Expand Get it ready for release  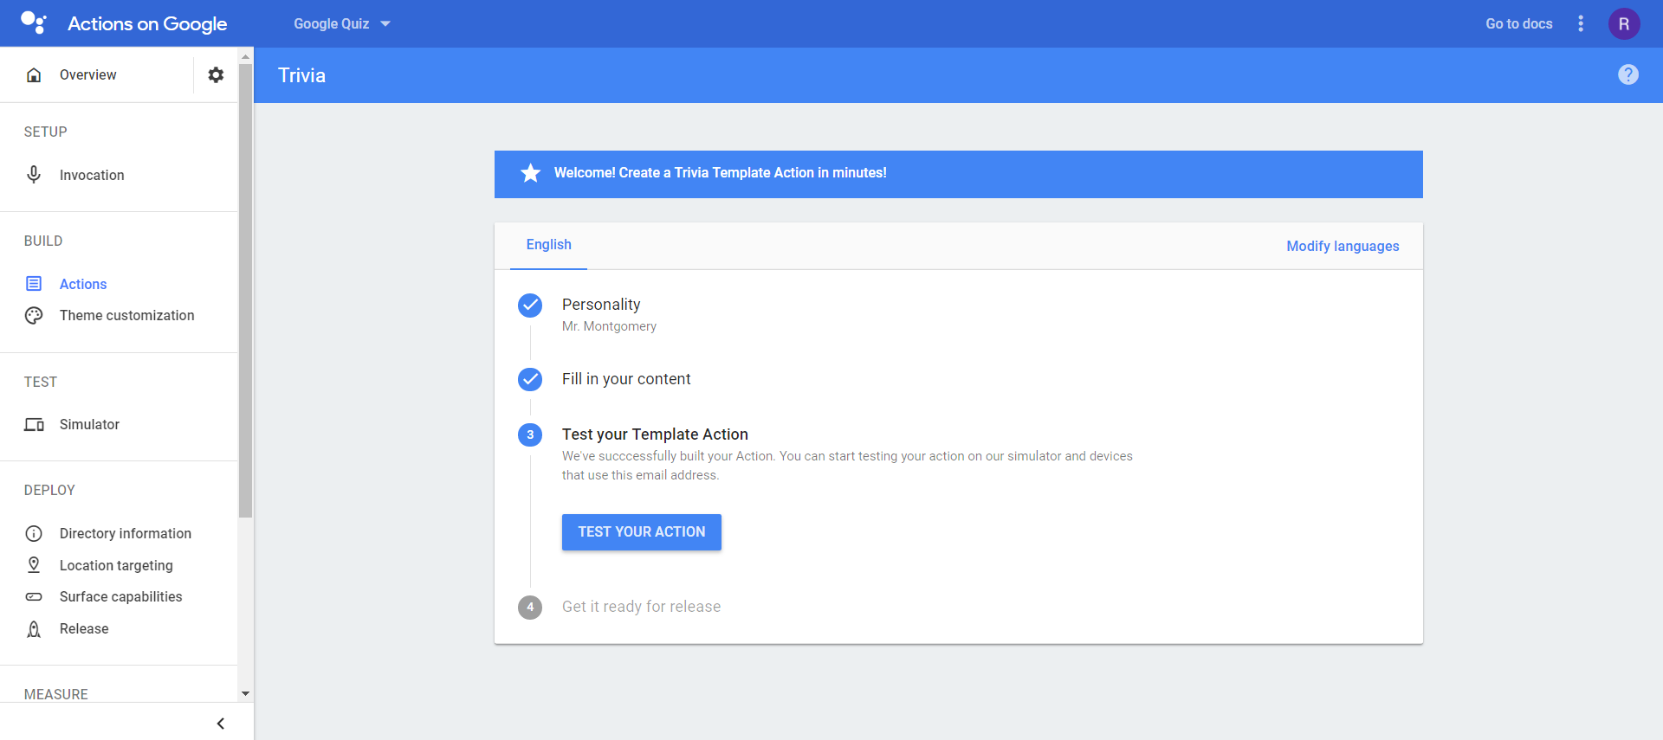pyautogui.click(x=641, y=607)
